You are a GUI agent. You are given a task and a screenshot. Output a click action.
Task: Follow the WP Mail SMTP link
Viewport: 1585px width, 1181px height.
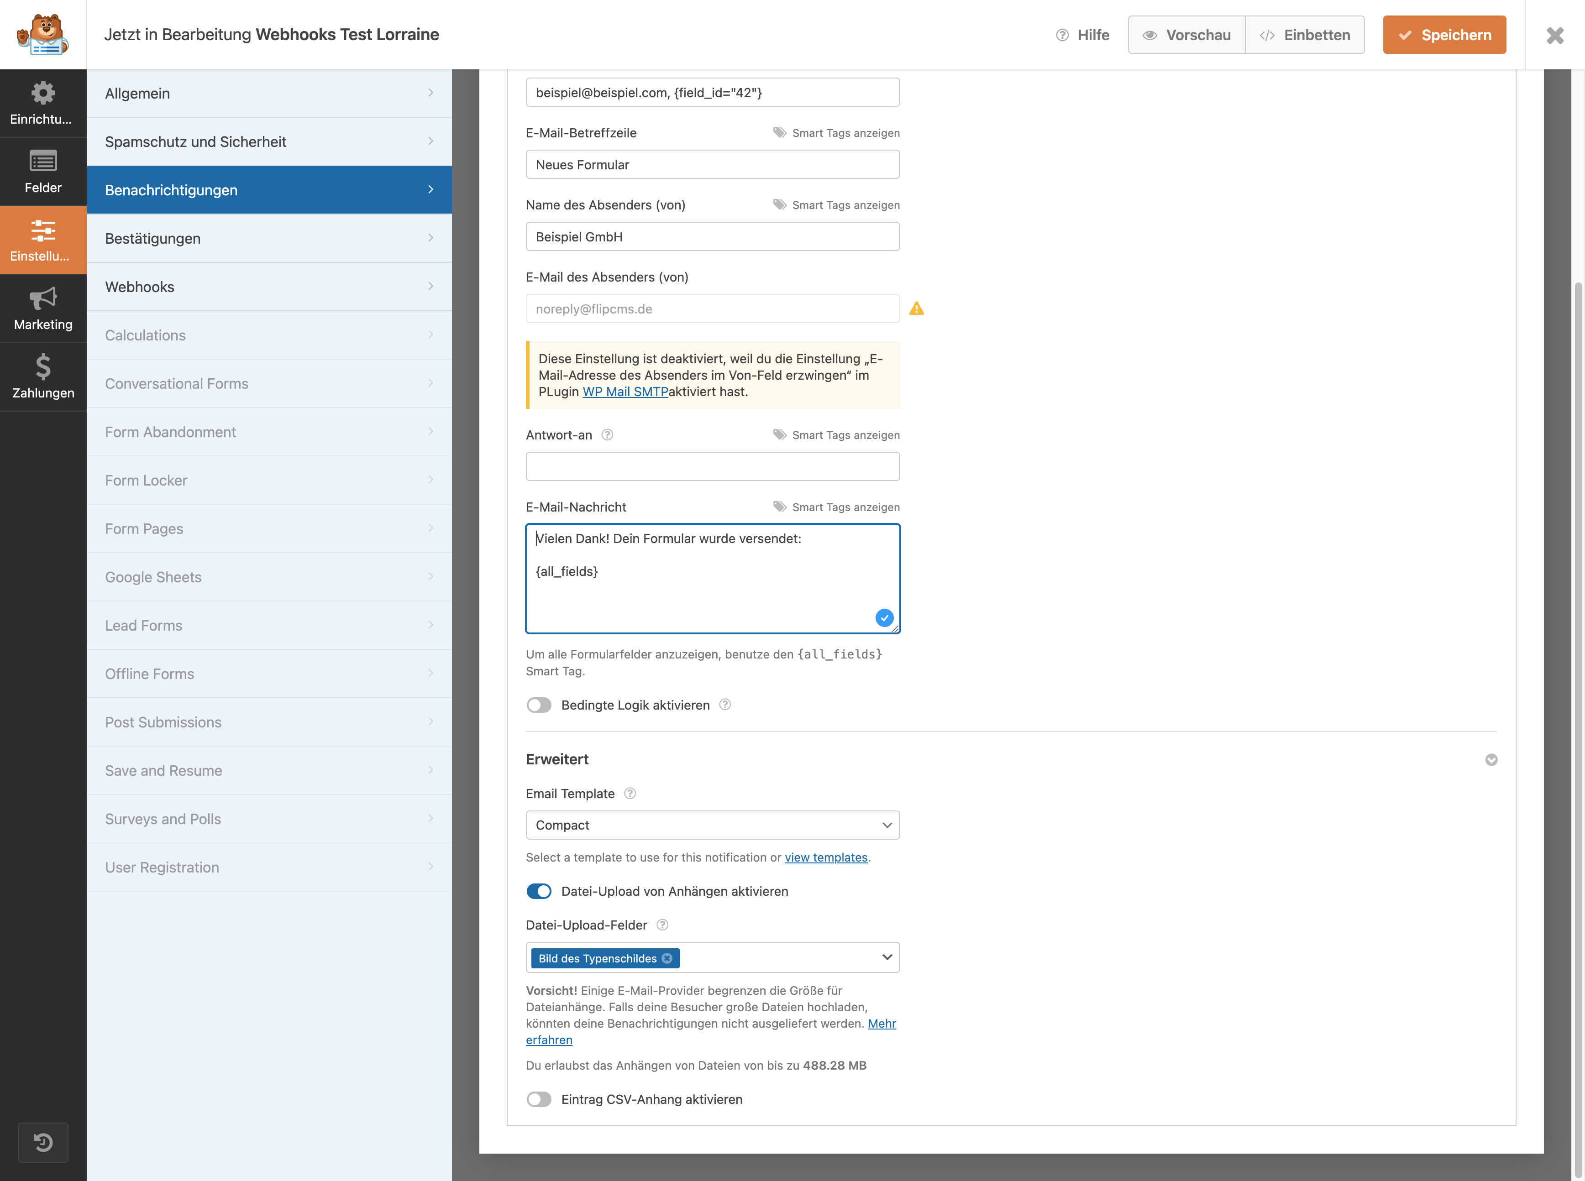pyautogui.click(x=625, y=392)
